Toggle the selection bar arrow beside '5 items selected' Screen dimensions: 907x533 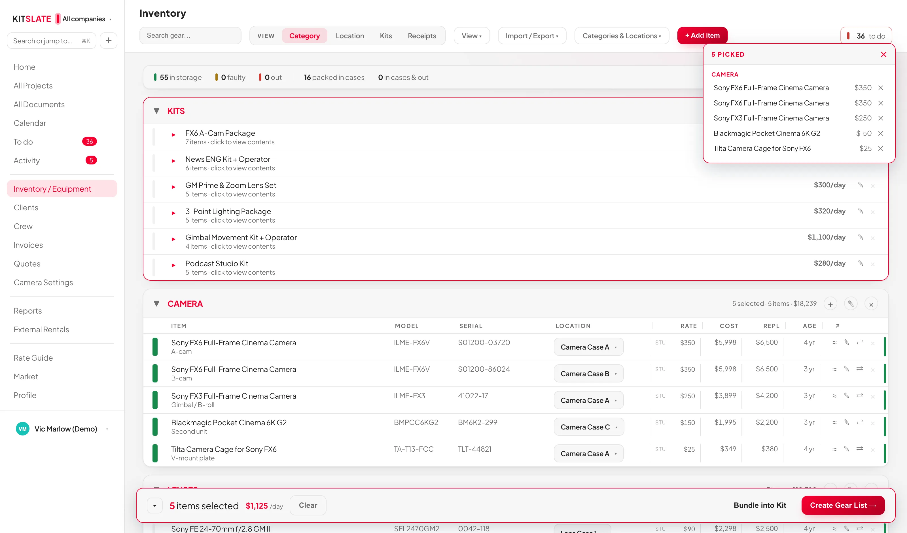[x=155, y=505]
